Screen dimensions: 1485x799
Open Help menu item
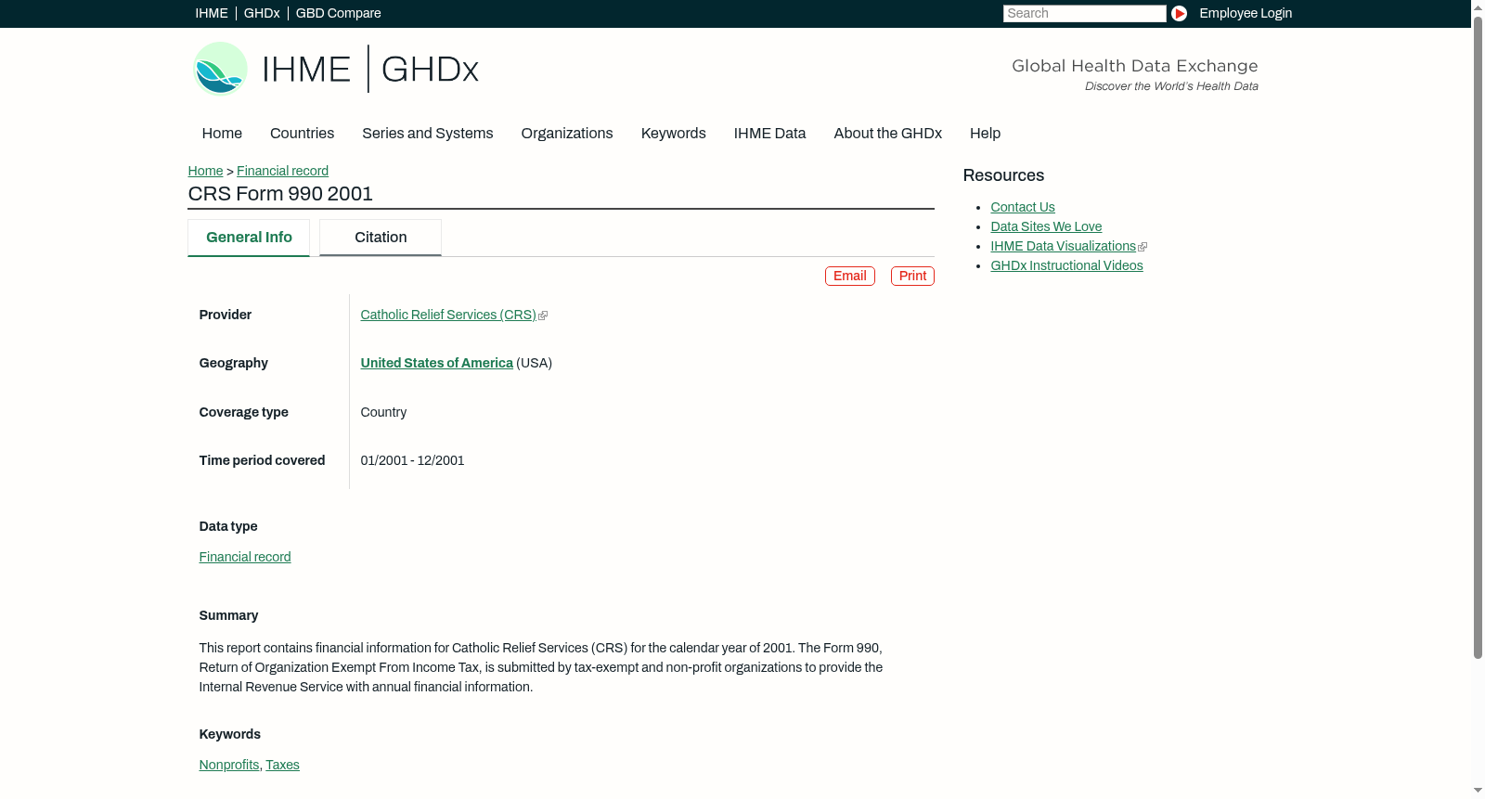pyautogui.click(x=985, y=134)
